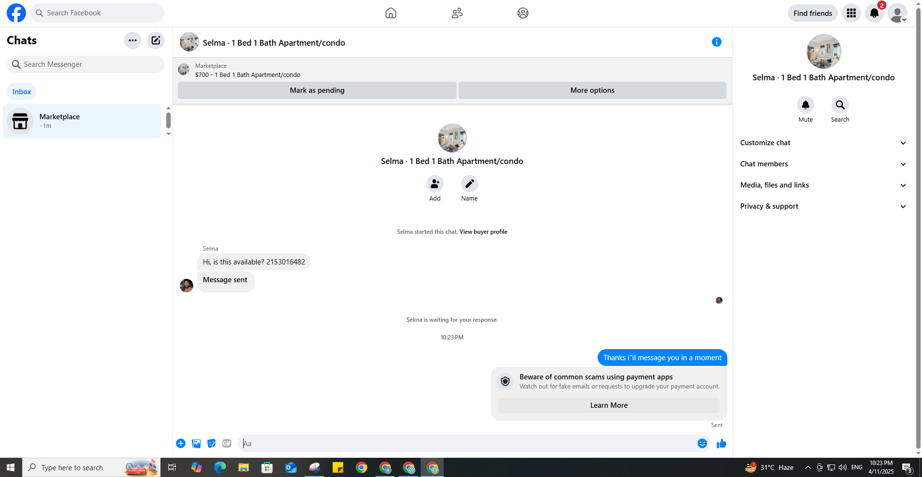922x477 pixels.
Task: Open listing thumbnail in right info panel
Action: (823, 51)
